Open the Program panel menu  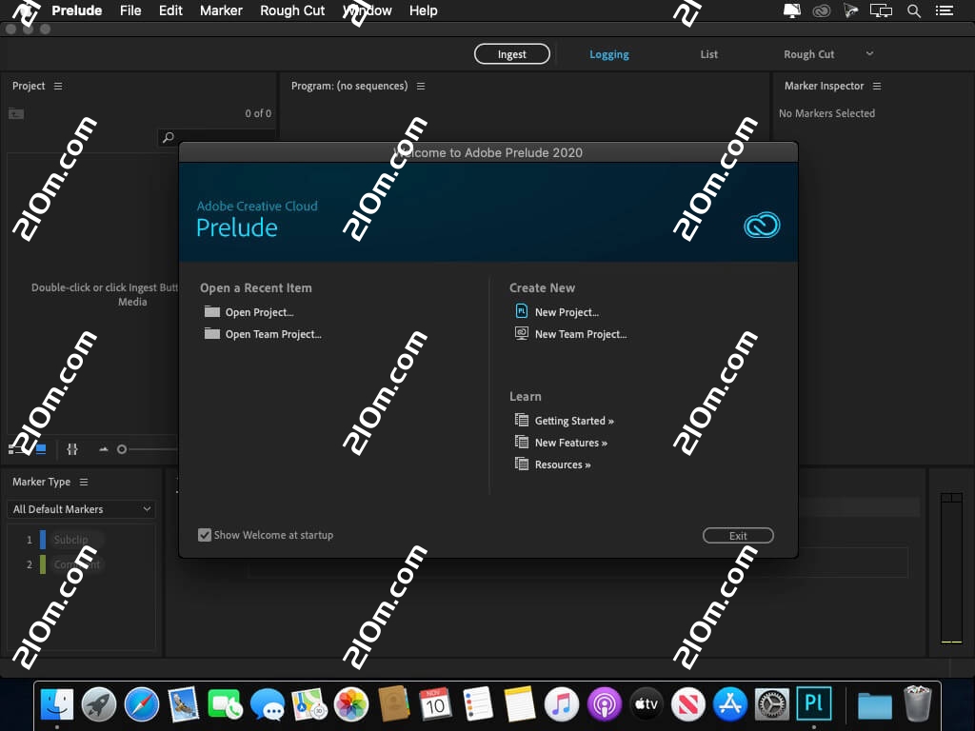coord(421,86)
